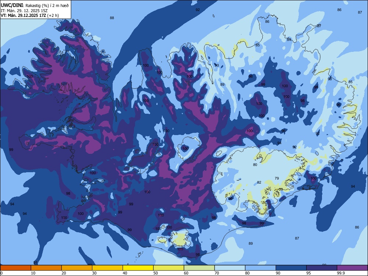
Task: Select the dark indigo 95–99.9 legend swatch
Action: pyautogui.click(x=322, y=268)
